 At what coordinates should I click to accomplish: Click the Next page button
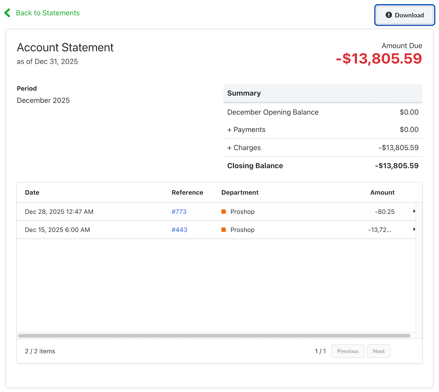pyautogui.click(x=379, y=351)
